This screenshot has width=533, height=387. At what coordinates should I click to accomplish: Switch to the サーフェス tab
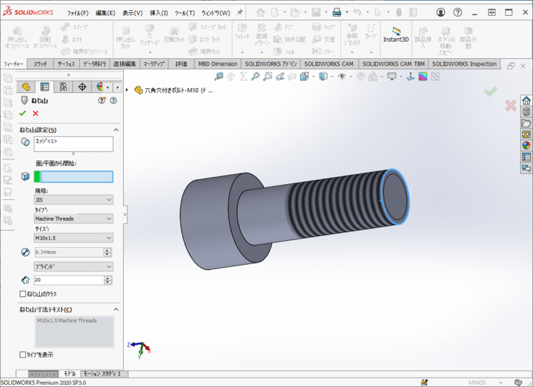coord(66,64)
